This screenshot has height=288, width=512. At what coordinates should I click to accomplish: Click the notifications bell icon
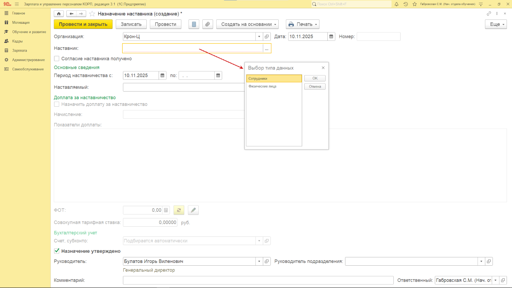coord(397,4)
